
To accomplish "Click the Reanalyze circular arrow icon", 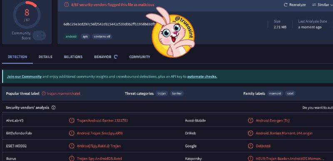I will coord(286,5).
